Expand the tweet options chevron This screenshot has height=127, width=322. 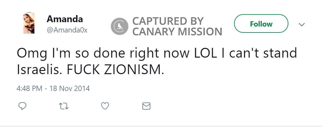click(x=302, y=25)
